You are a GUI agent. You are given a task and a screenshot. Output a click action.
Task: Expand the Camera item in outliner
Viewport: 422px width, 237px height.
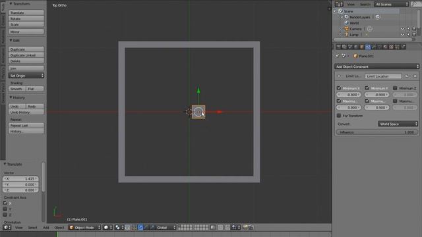point(340,29)
